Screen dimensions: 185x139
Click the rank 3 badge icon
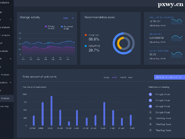click(150, 106)
